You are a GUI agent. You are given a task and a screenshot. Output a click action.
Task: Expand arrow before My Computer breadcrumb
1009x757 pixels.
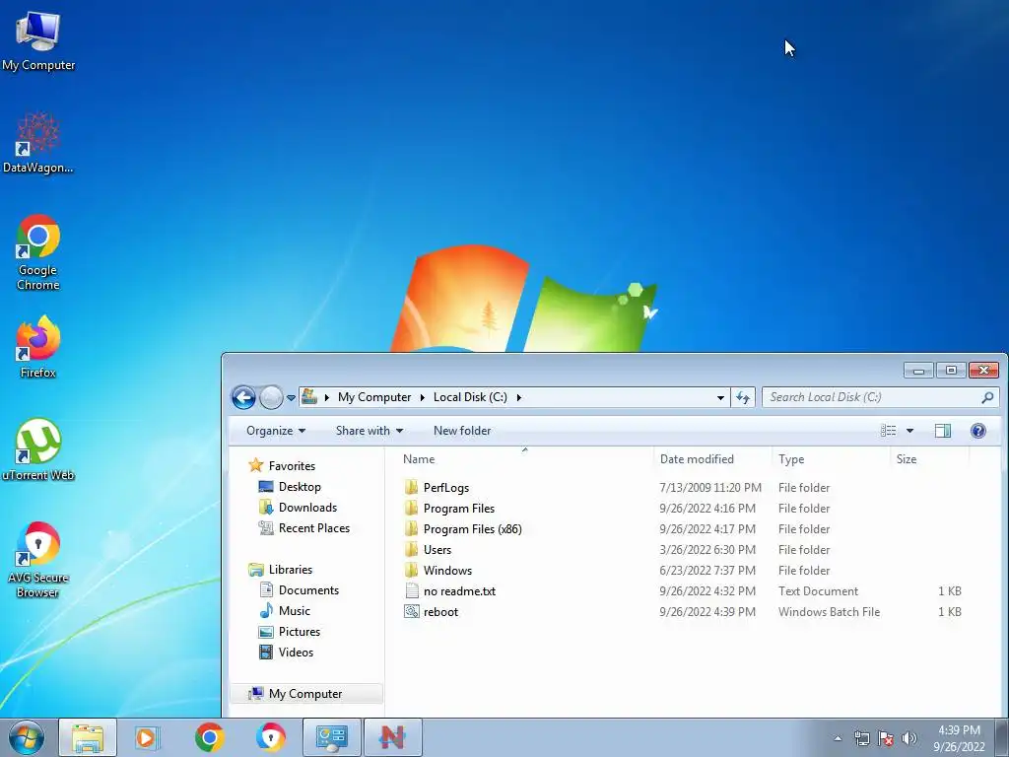(327, 397)
